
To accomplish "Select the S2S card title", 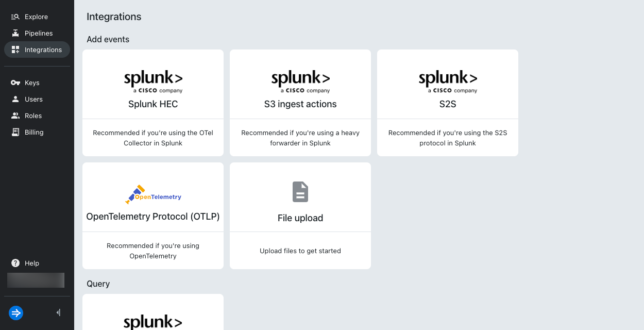I will [x=448, y=104].
